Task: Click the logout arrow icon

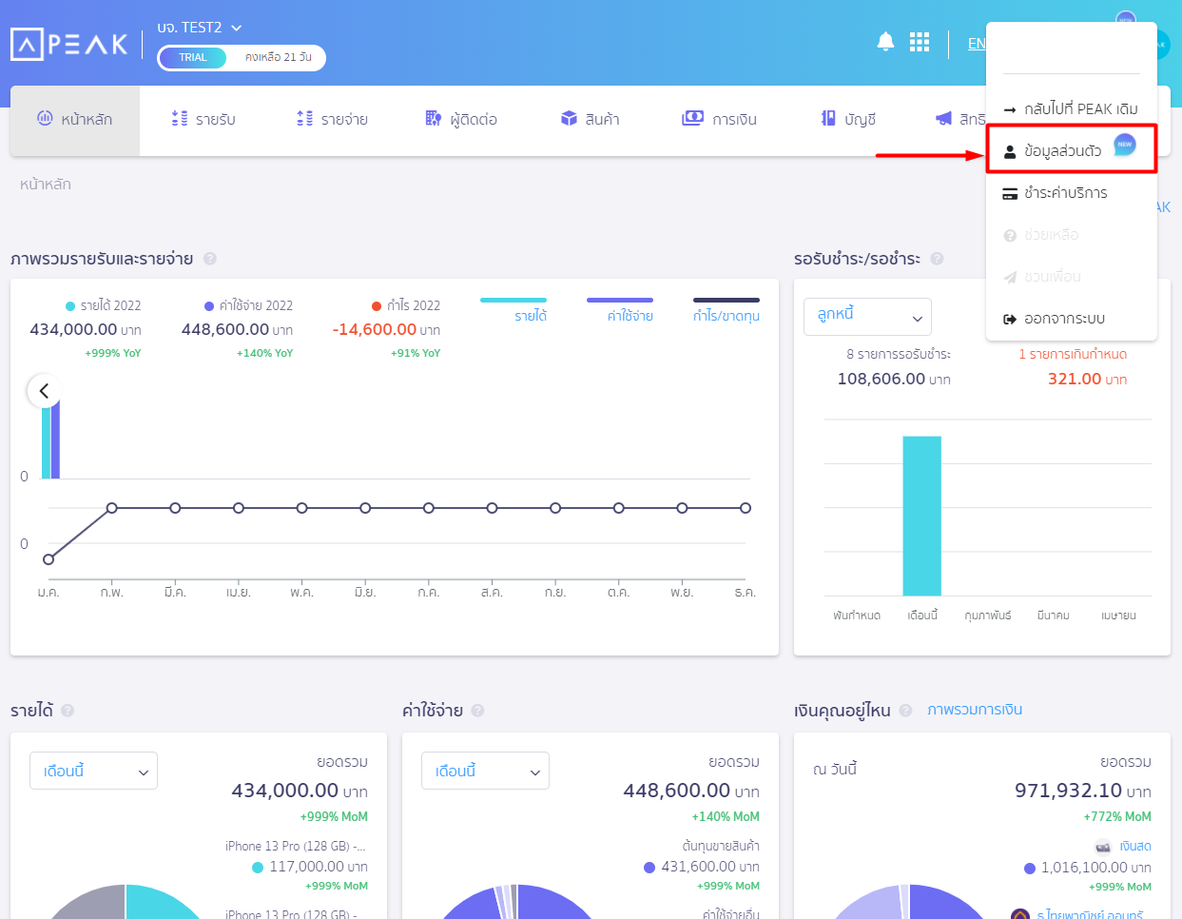Action: (x=1010, y=319)
